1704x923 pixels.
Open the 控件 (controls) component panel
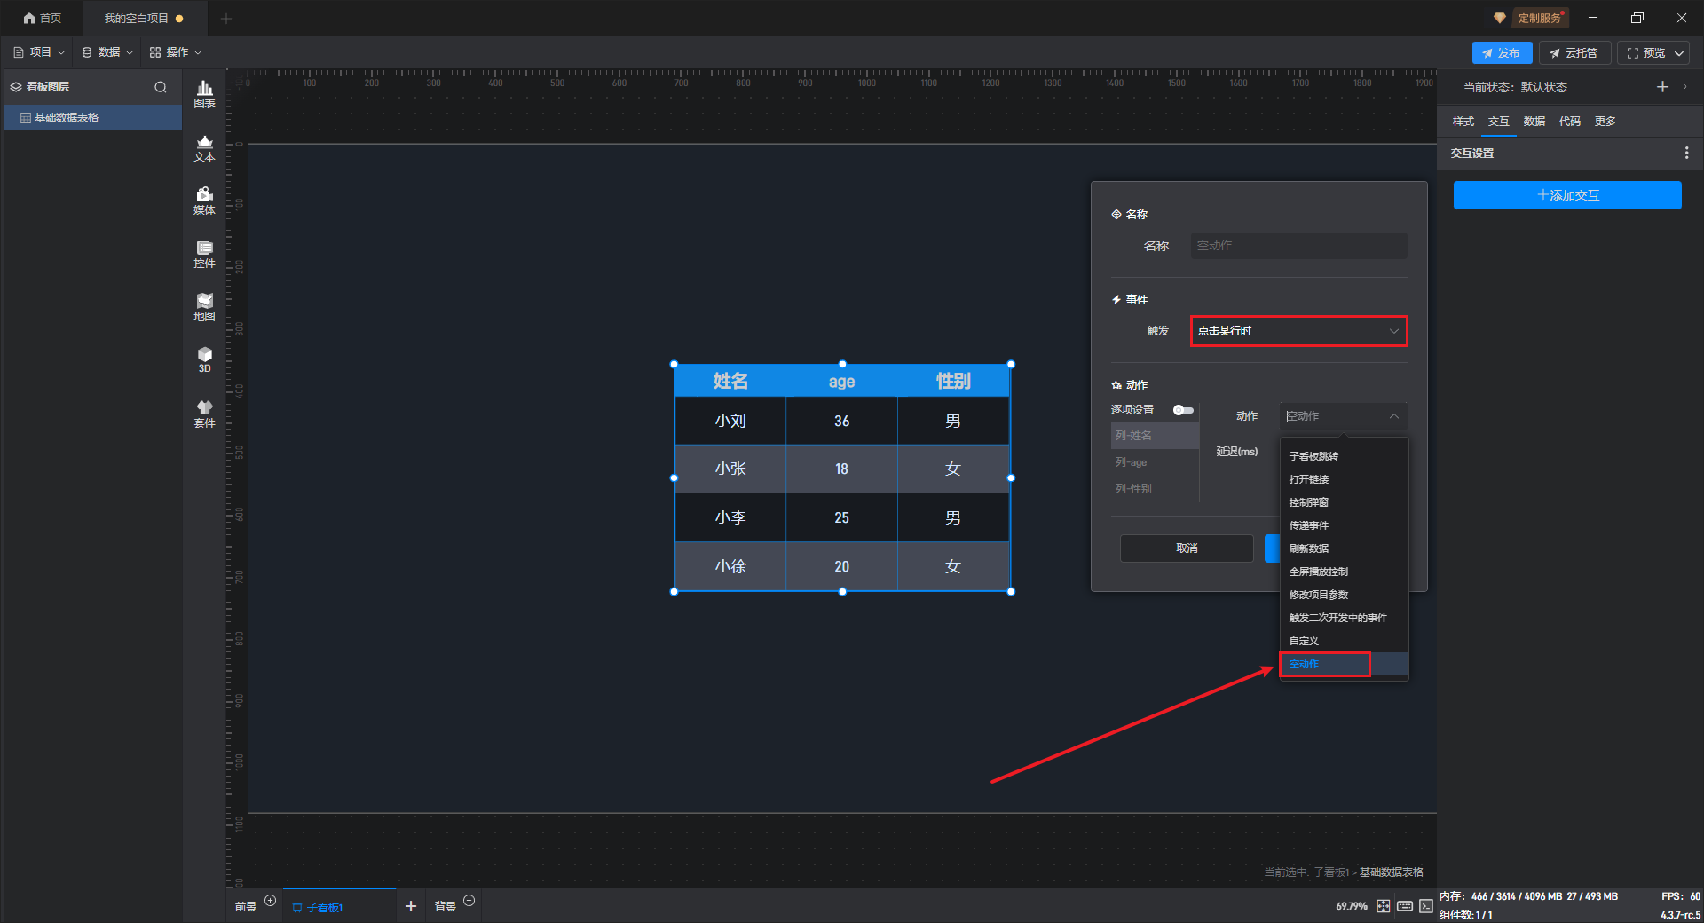coord(204,254)
